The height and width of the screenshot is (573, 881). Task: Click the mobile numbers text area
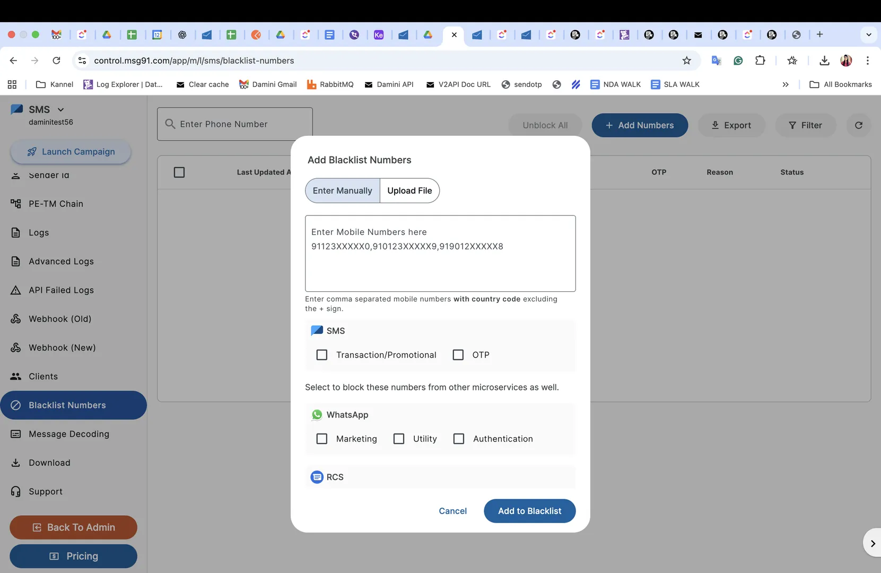pos(440,254)
